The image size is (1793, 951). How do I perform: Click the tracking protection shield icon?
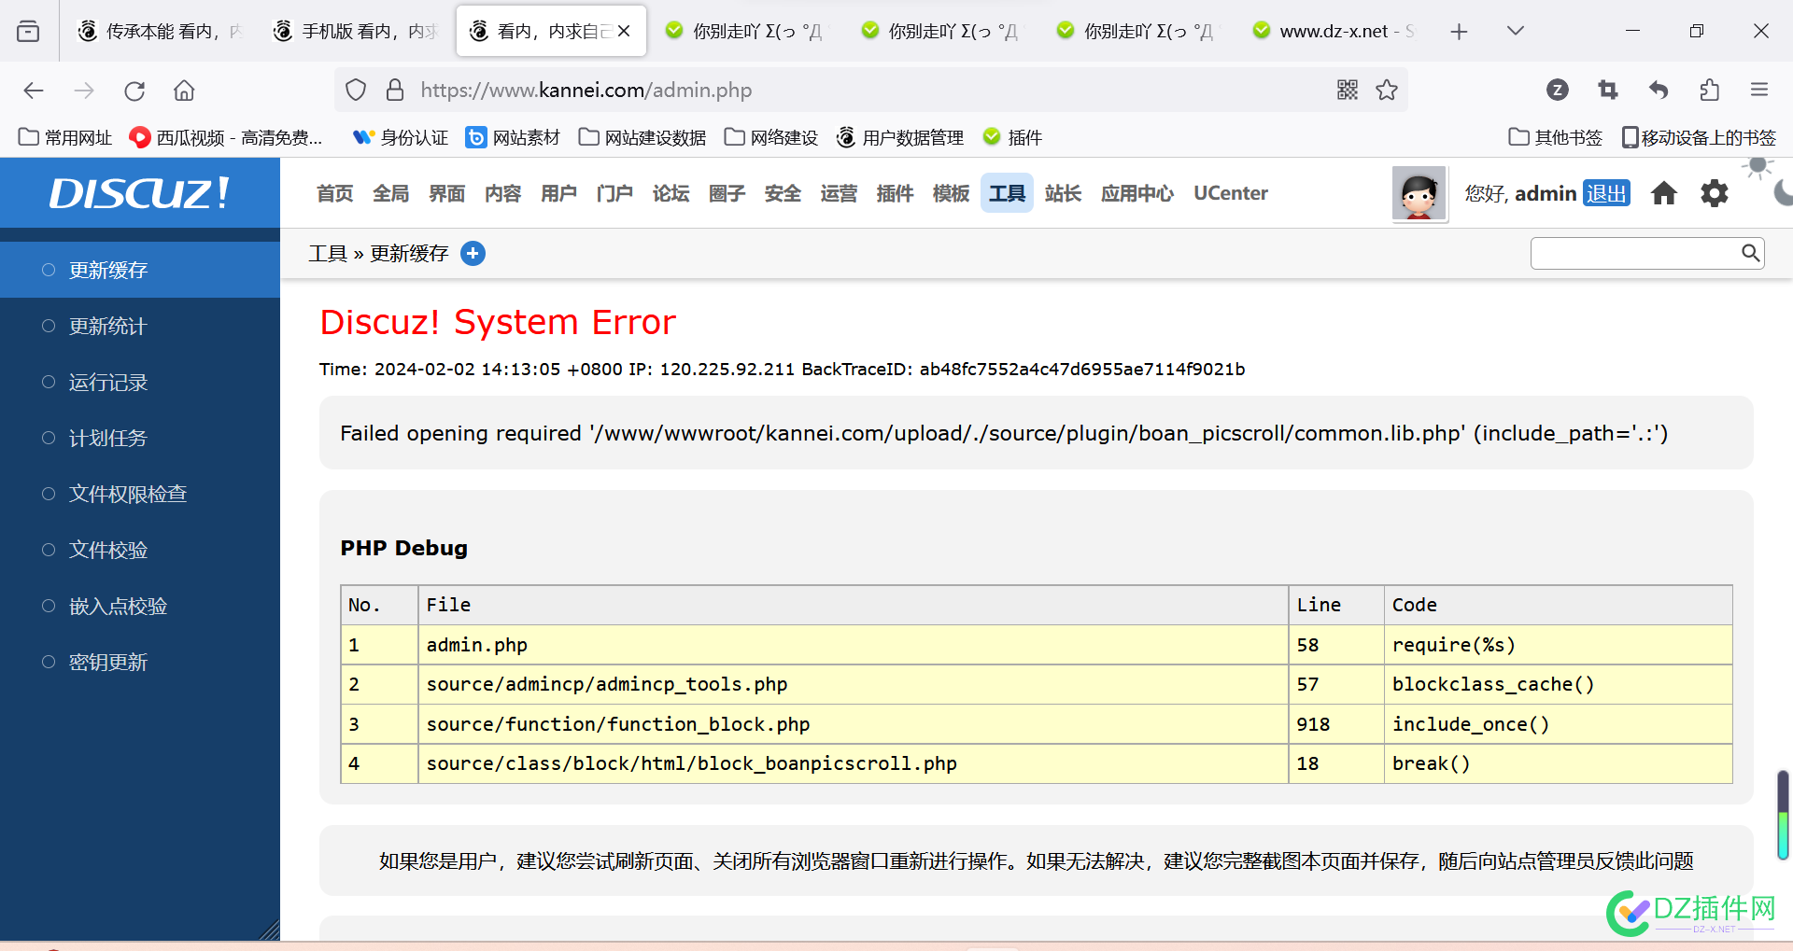[x=356, y=91]
